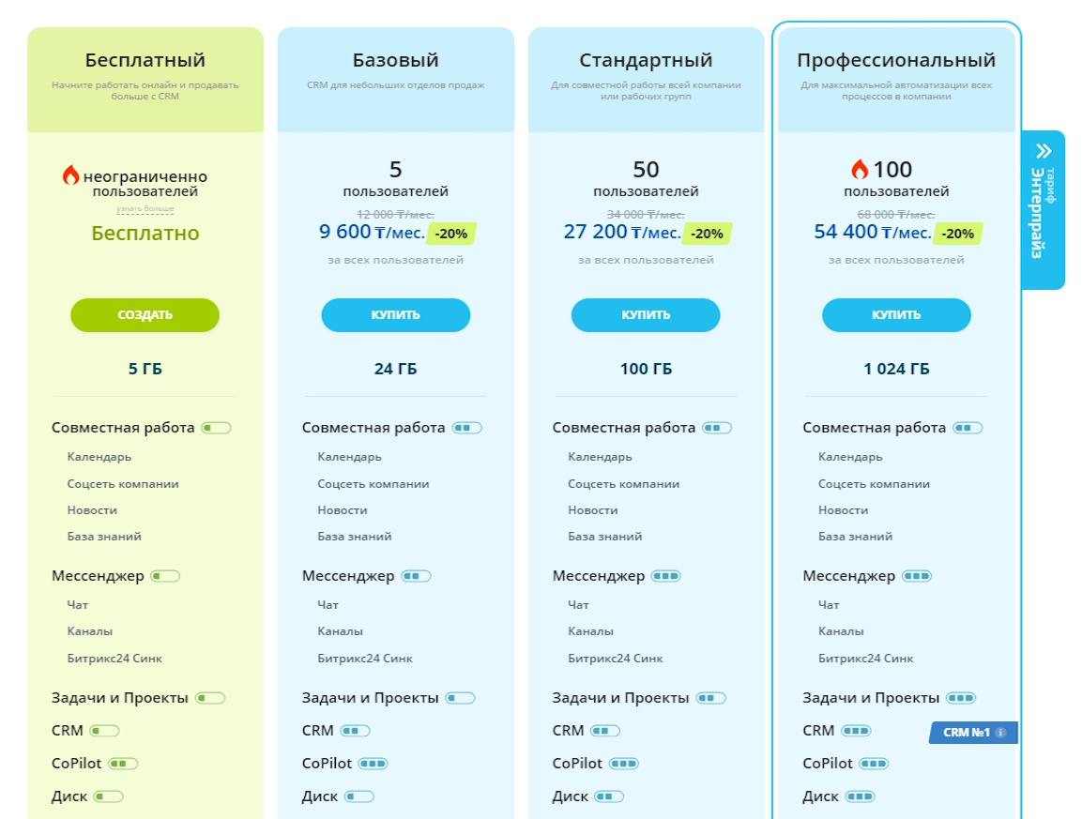The height and width of the screenshot is (819, 1082).
Task: Click the info icon on the CRM №1 badge
Action: (x=999, y=733)
